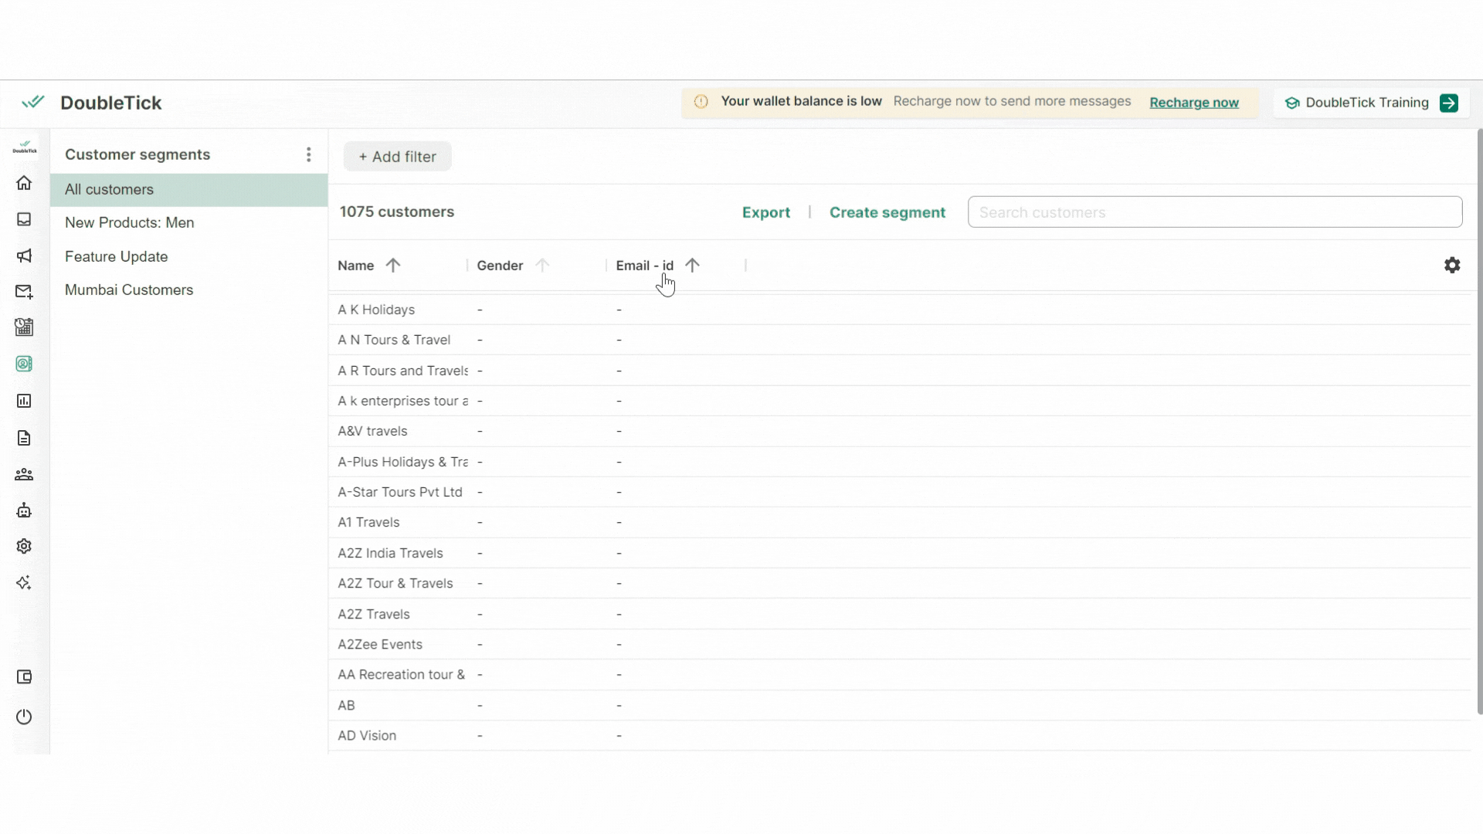The image size is (1483, 834).
Task: Open the broadcast megaphone icon
Action: 24,256
